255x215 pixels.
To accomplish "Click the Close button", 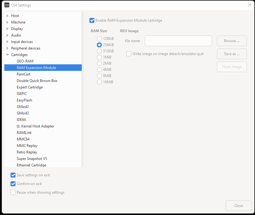I will (239, 206).
